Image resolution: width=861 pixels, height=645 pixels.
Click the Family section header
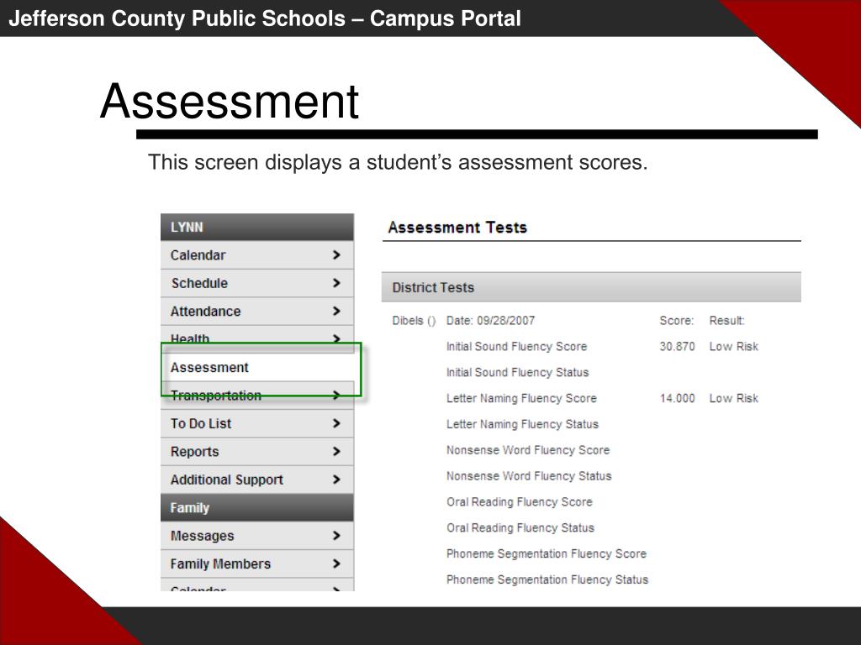coord(257,508)
